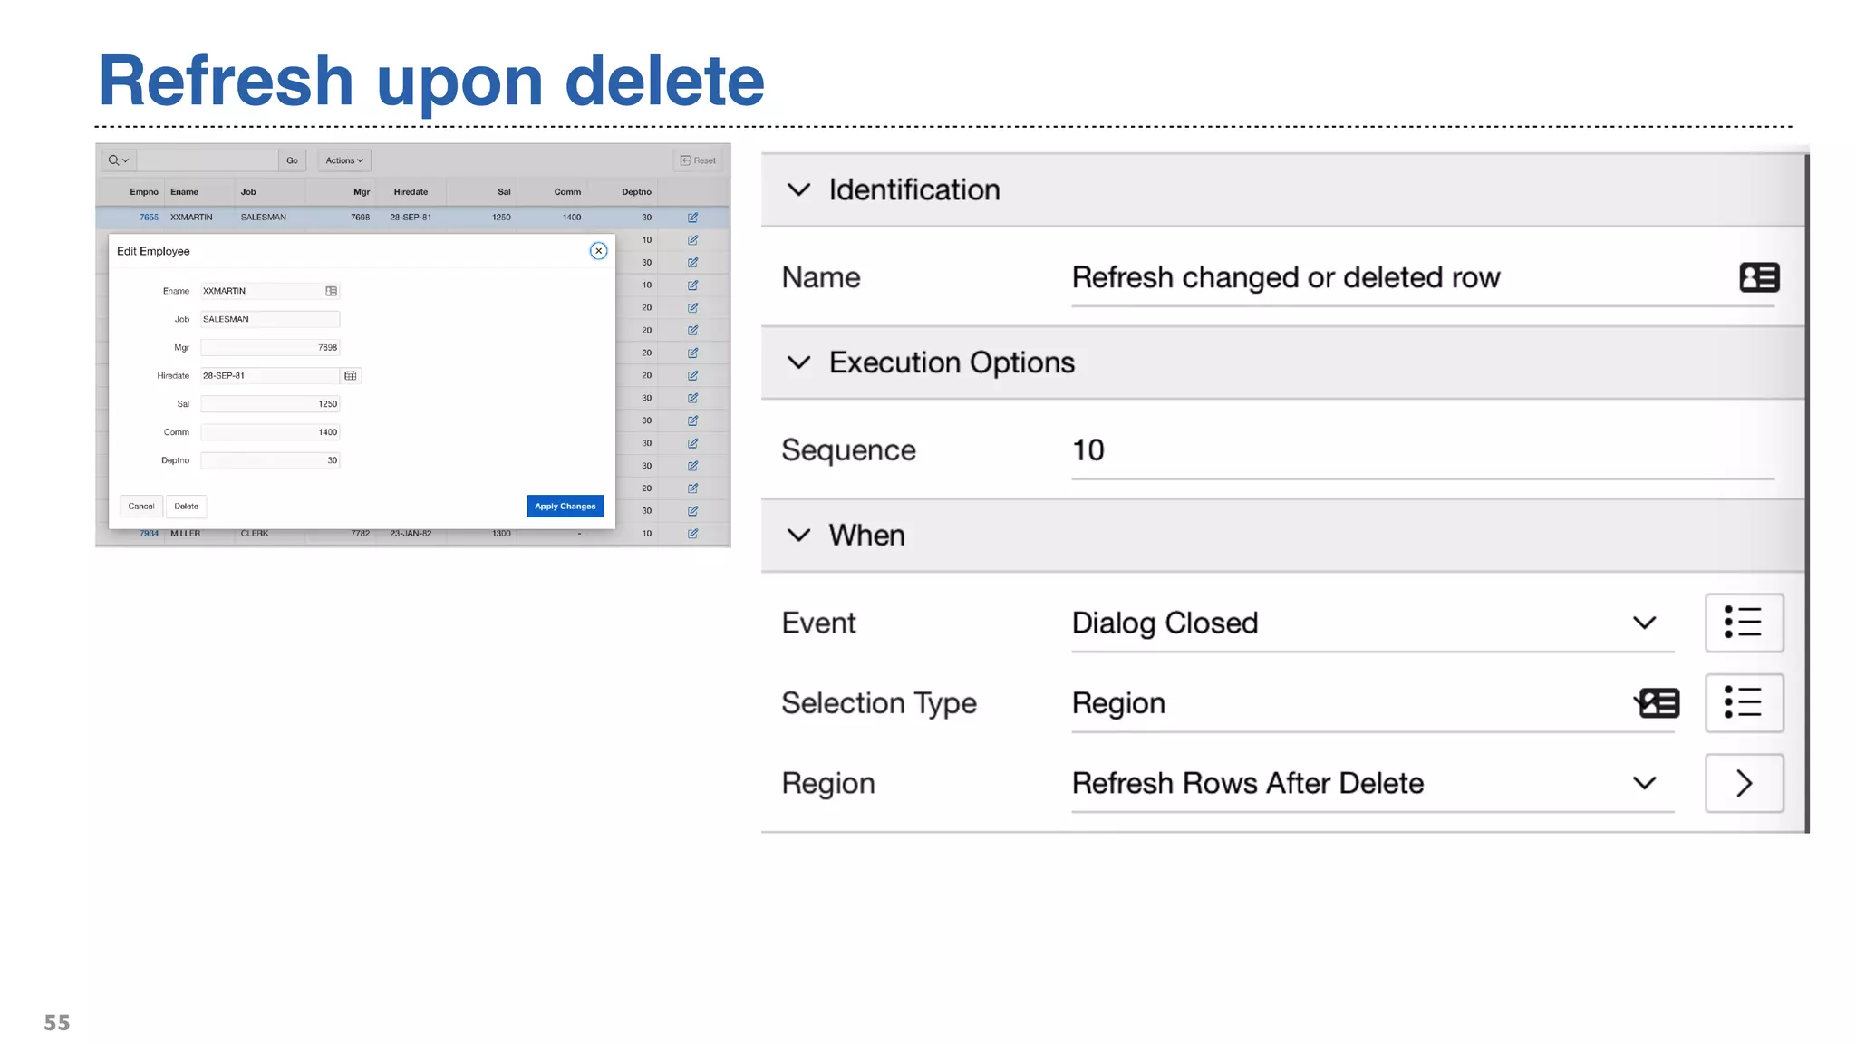This screenshot has height=1044, width=1856.
Task: Click the Name field text editor icon
Action: tap(1758, 277)
